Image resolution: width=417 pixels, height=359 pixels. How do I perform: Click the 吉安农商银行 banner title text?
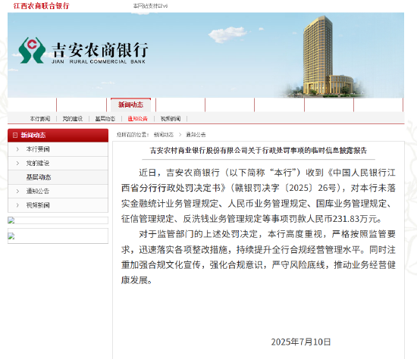[100, 50]
